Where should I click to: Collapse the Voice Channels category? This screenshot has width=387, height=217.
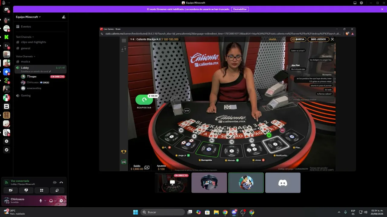(x=25, y=56)
